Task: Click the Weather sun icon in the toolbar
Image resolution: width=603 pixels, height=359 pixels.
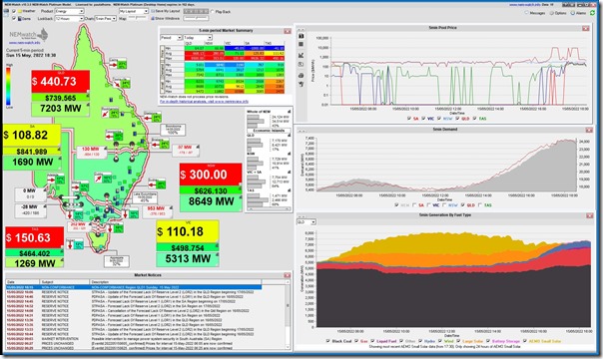Action: 20,11
